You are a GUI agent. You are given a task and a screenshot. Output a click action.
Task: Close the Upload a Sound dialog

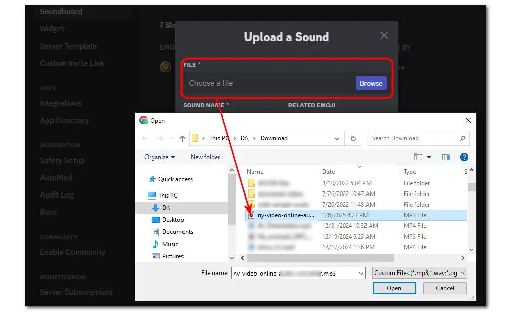[x=384, y=35]
